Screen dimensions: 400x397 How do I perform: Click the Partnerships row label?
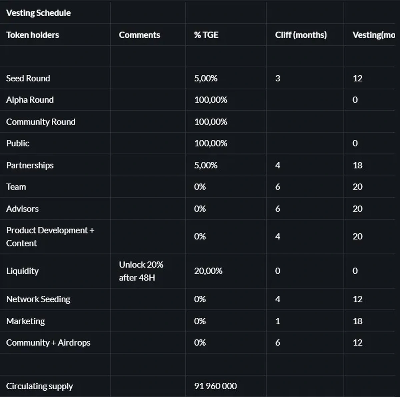(30, 165)
